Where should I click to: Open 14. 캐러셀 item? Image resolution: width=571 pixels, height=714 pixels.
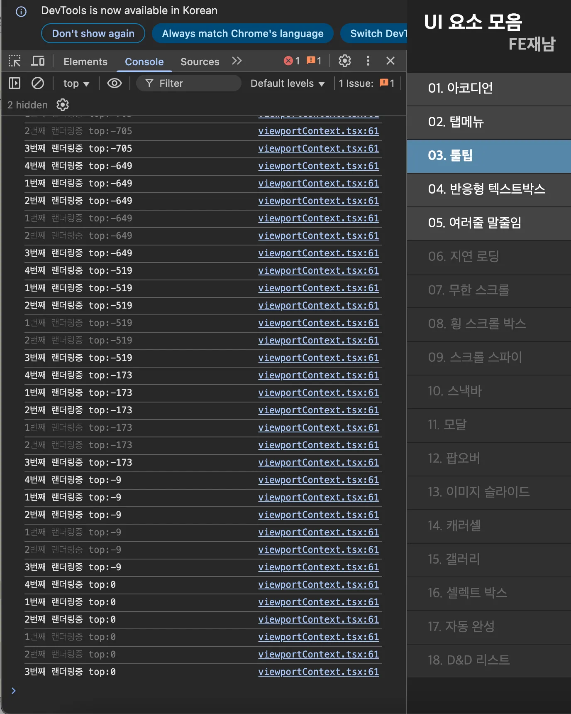click(x=489, y=526)
